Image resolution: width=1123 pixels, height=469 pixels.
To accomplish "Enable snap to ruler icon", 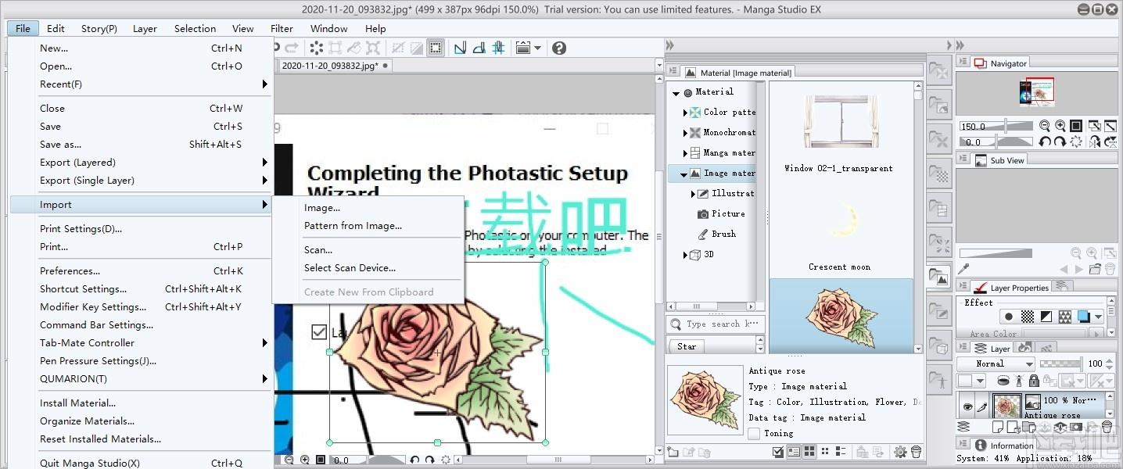I will [x=461, y=48].
